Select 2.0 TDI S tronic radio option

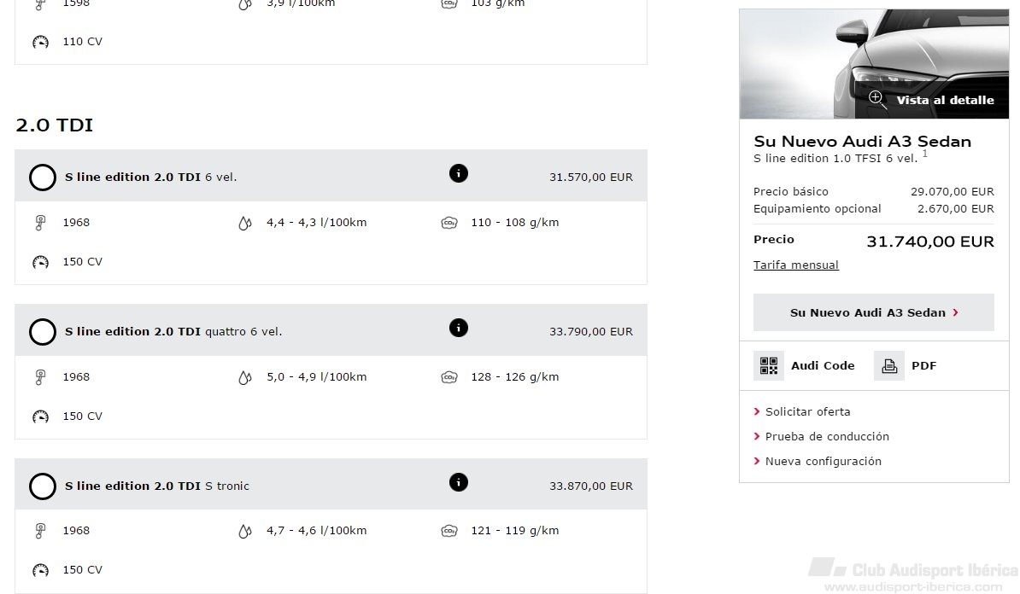click(43, 486)
